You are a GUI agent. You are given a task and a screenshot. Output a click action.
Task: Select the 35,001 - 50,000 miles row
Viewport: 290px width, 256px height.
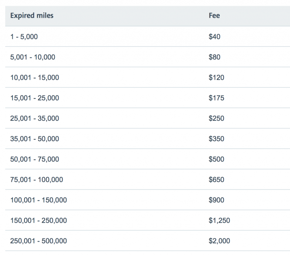(x=34, y=139)
